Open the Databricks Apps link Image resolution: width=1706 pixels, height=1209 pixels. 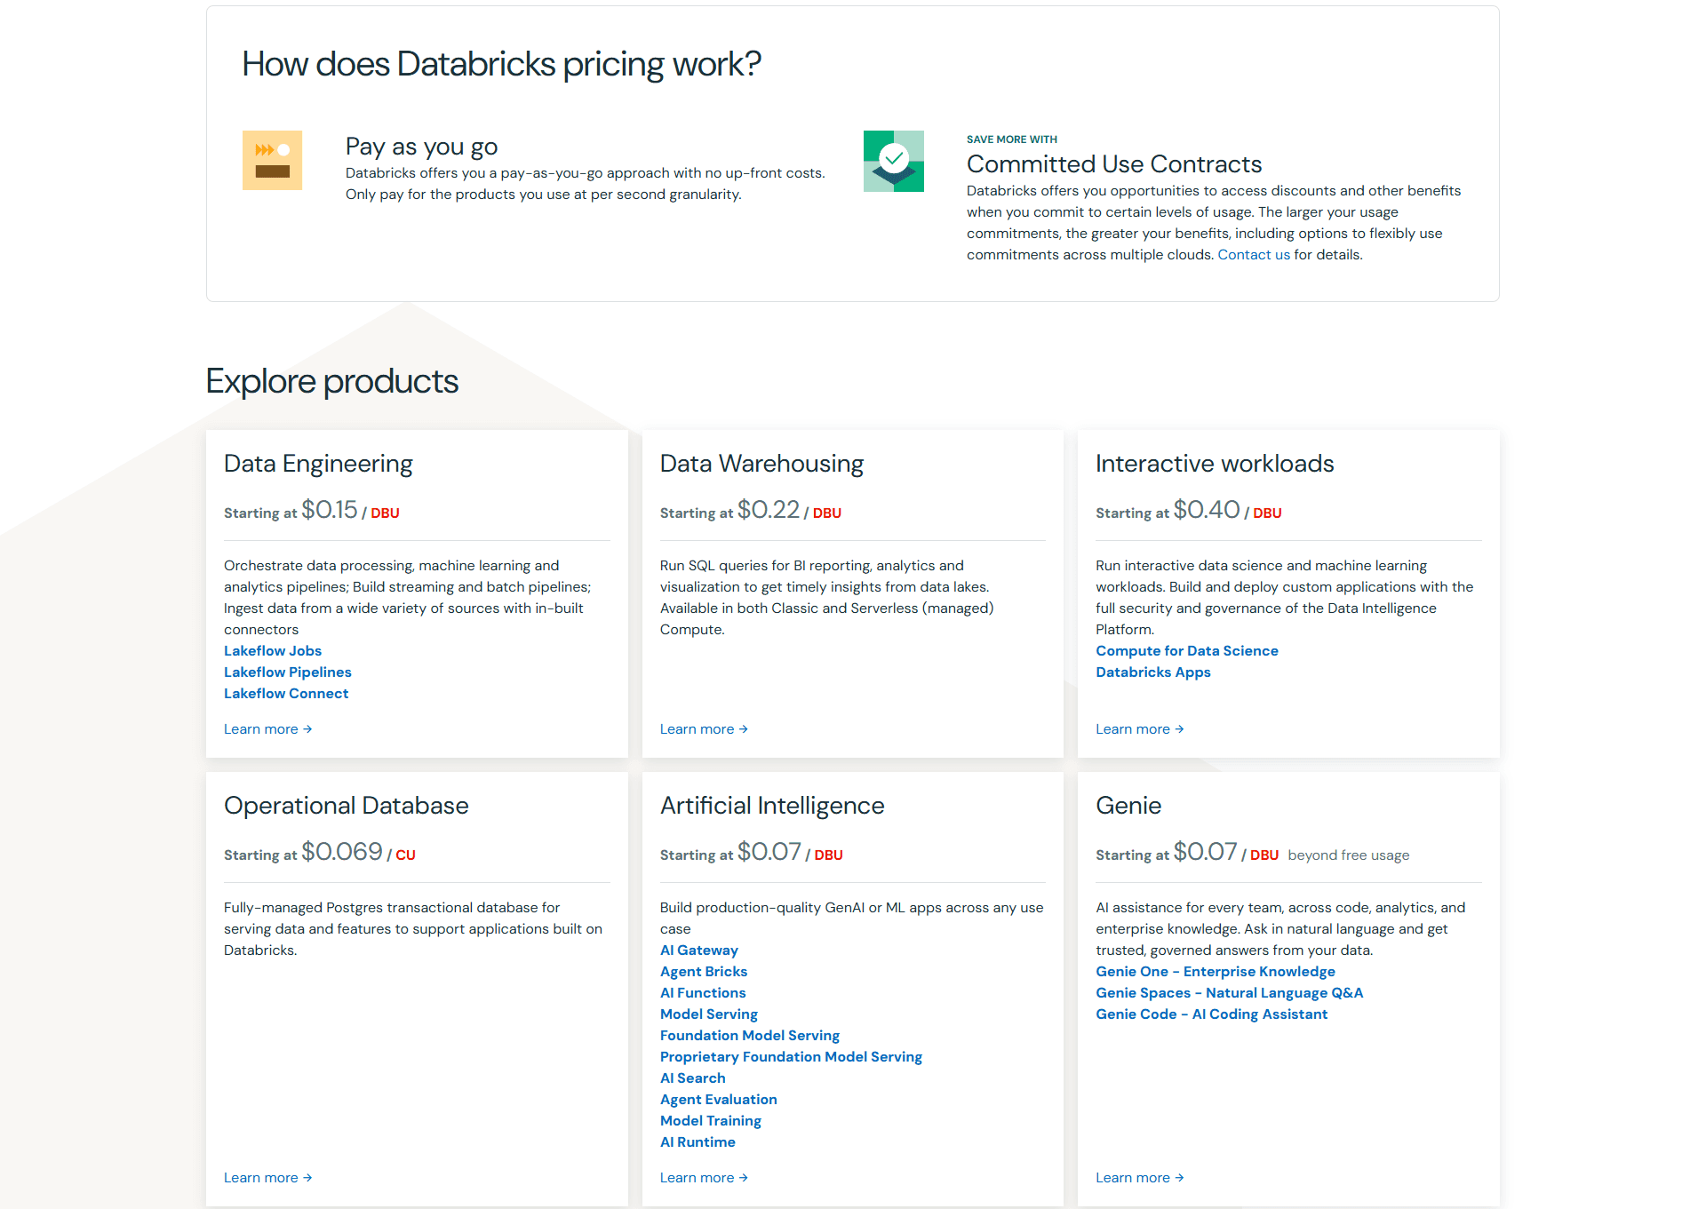click(1153, 672)
